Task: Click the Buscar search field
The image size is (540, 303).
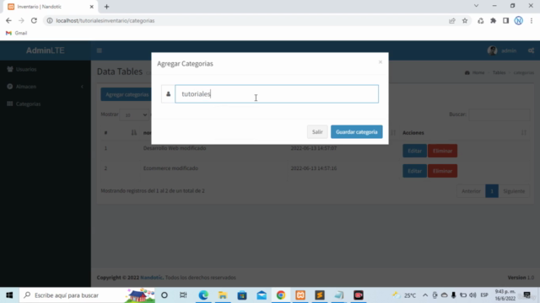Action: pyautogui.click(x=499, y=114)
